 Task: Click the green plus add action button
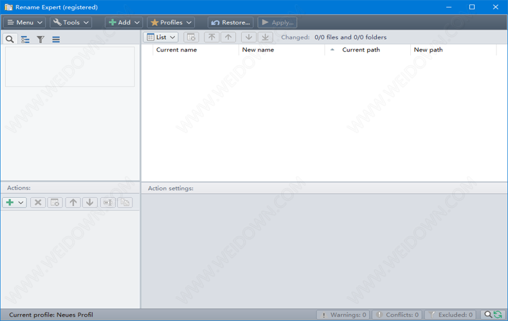click(10, 203)
